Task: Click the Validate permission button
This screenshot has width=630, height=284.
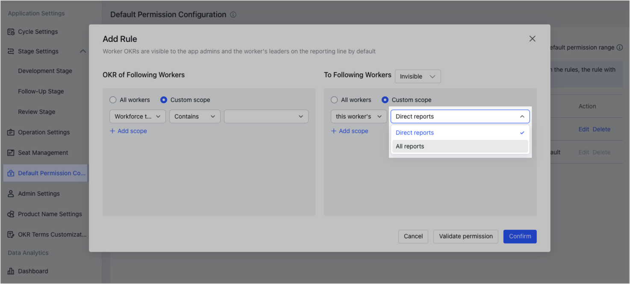Action: coord(465,236)
